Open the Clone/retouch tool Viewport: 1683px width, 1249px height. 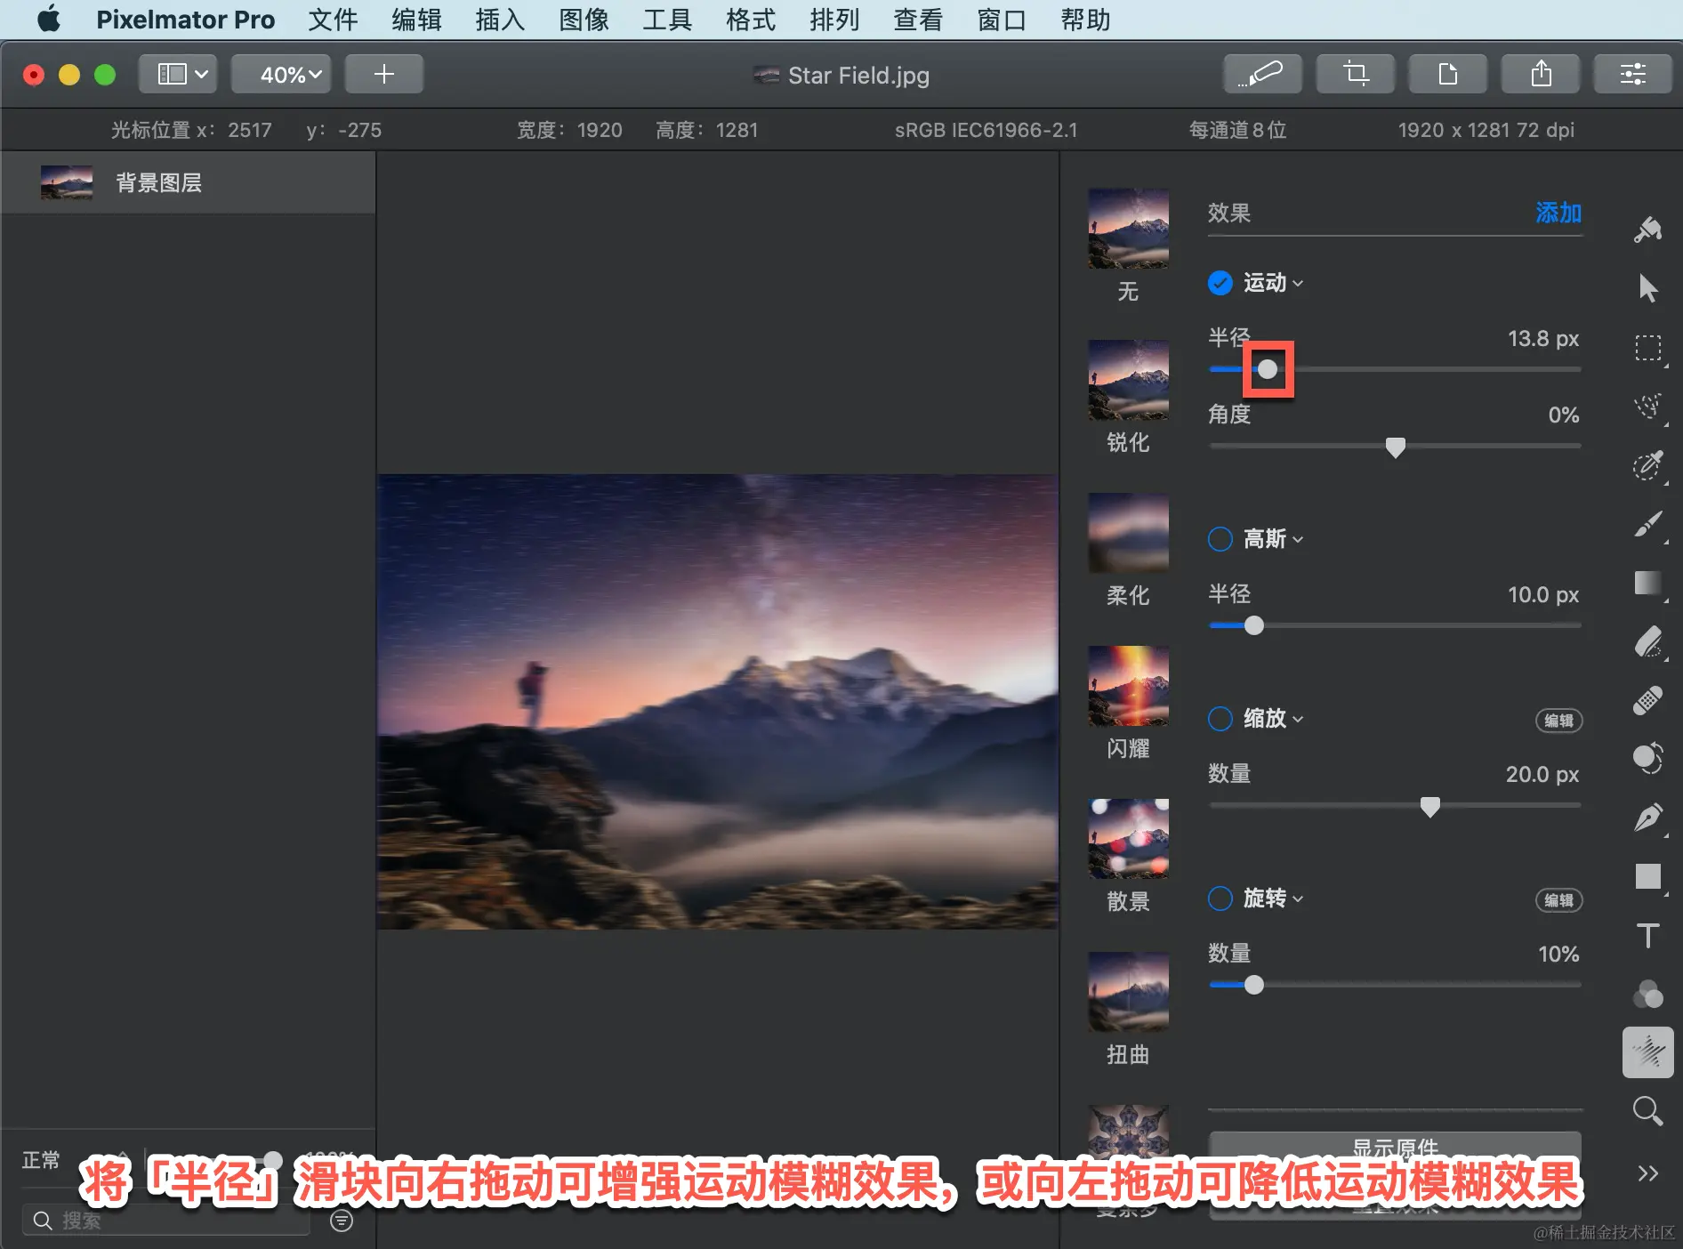click(1647, 759)
